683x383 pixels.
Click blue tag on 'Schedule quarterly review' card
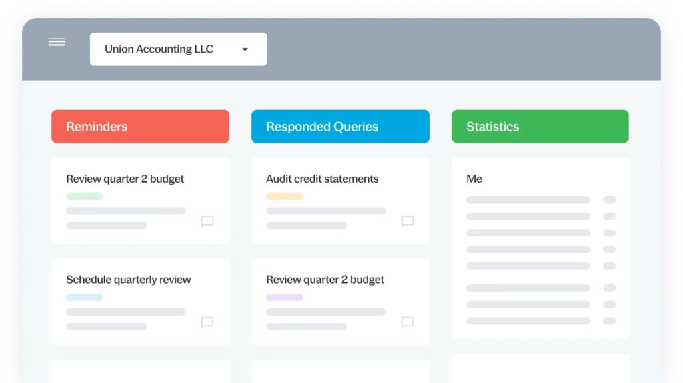pyautogui.click(x=84, y=297)
